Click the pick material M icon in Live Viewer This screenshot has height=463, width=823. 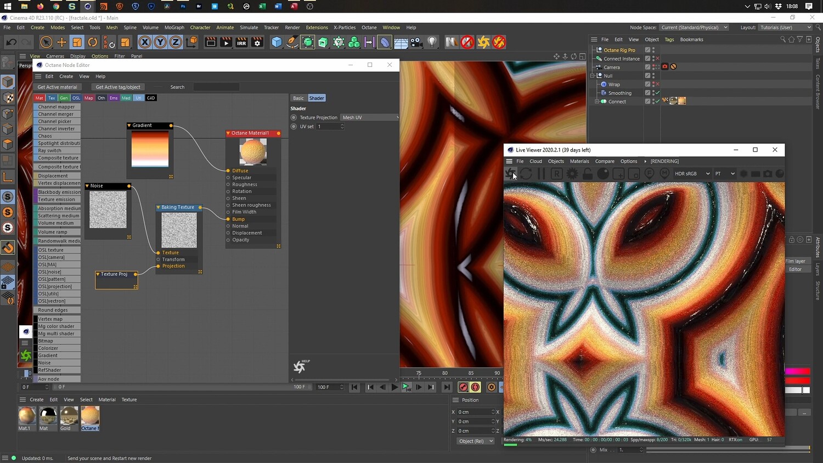[664, 173]
